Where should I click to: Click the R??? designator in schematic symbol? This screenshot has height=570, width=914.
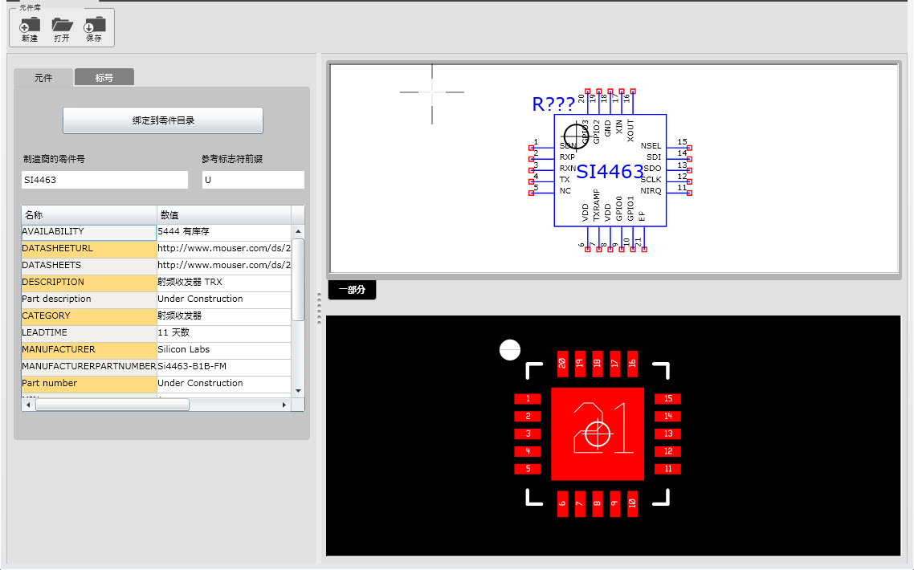tap(553, 104)
